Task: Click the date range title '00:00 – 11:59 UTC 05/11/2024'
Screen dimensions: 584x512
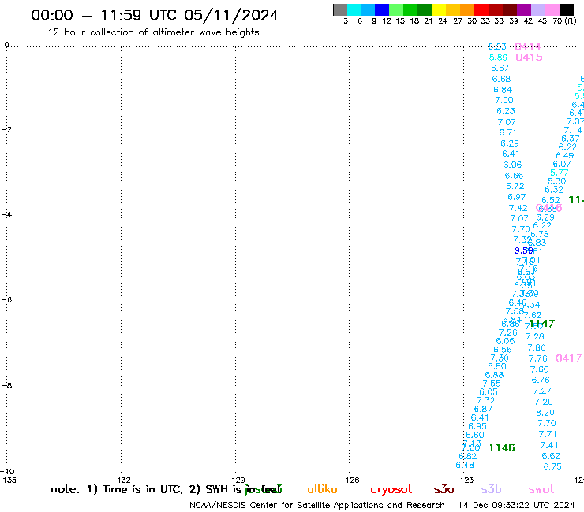Action: pyautogui.click(x=155, y=15)
